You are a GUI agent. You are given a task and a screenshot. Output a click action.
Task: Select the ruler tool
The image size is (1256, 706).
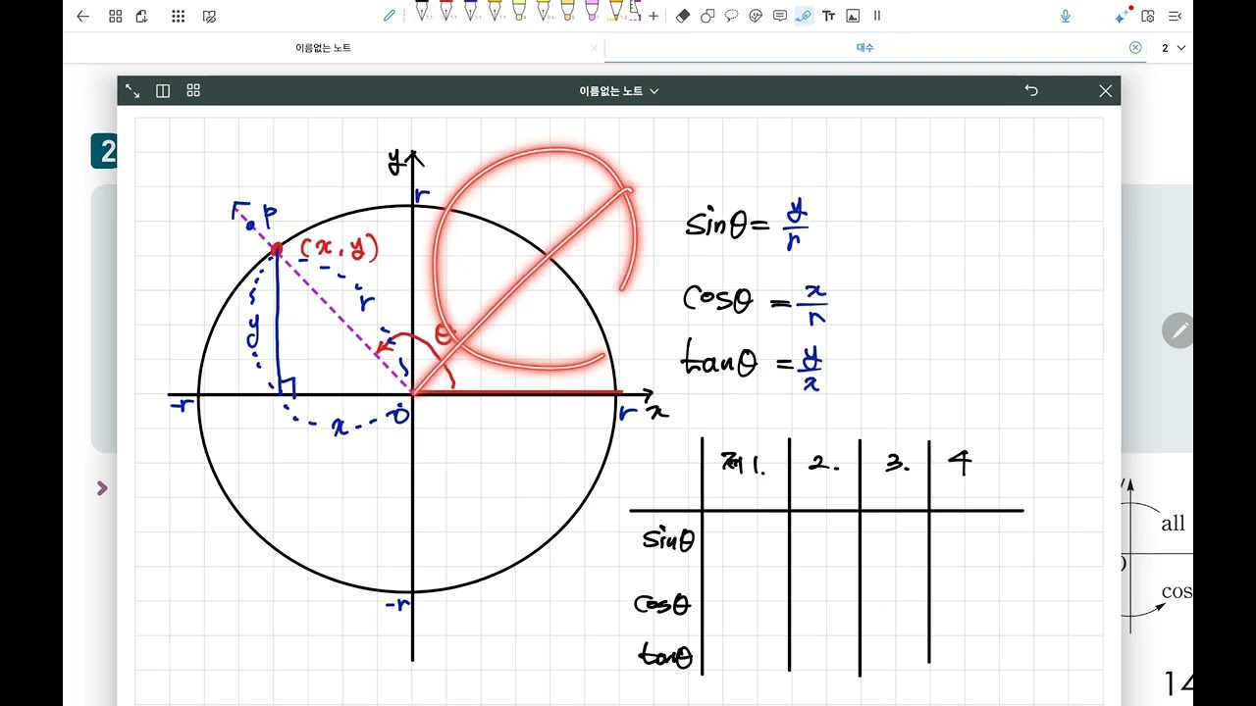click(635, 10)
